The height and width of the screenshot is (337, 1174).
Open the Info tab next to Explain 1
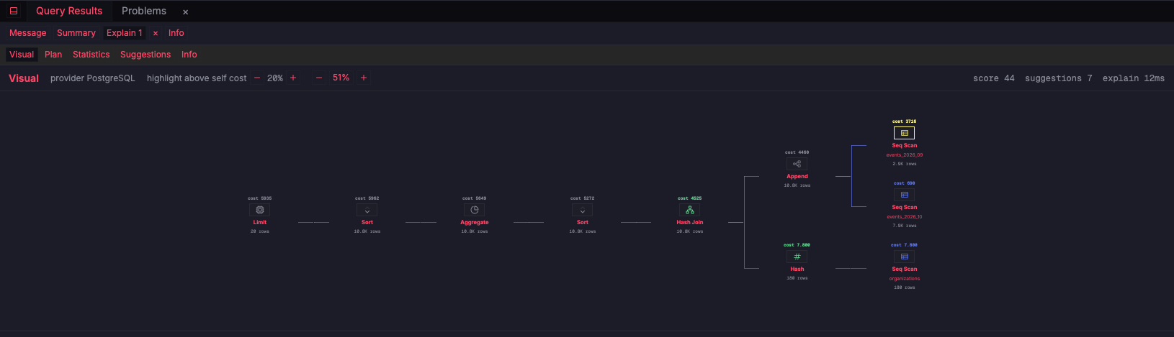(176, 33)
